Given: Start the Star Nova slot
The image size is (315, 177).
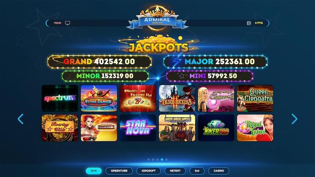Looking at the screenshot, I should 138,128.
